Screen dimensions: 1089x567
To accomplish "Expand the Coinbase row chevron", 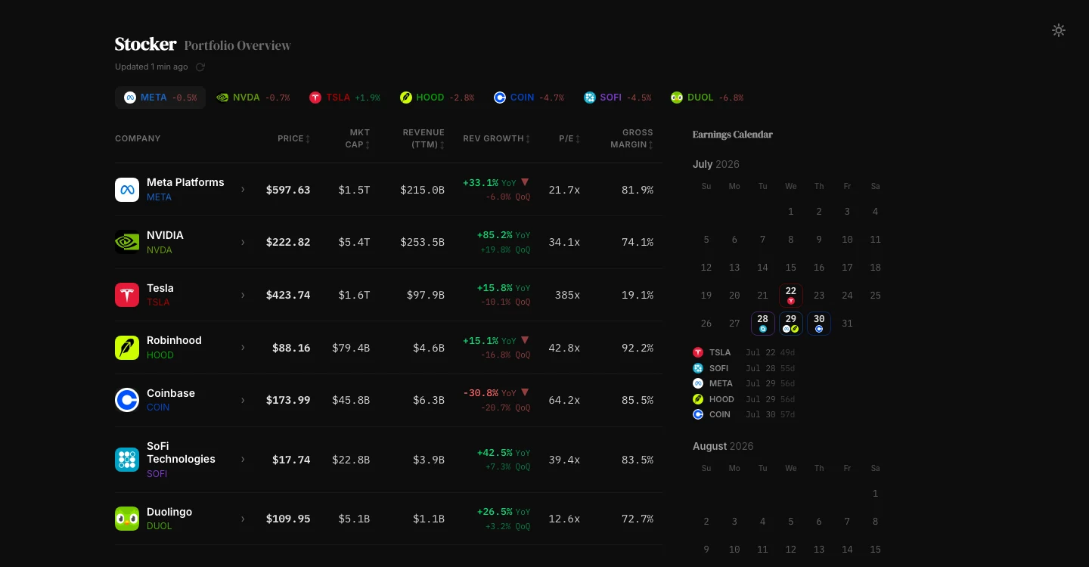I will 243,400.
